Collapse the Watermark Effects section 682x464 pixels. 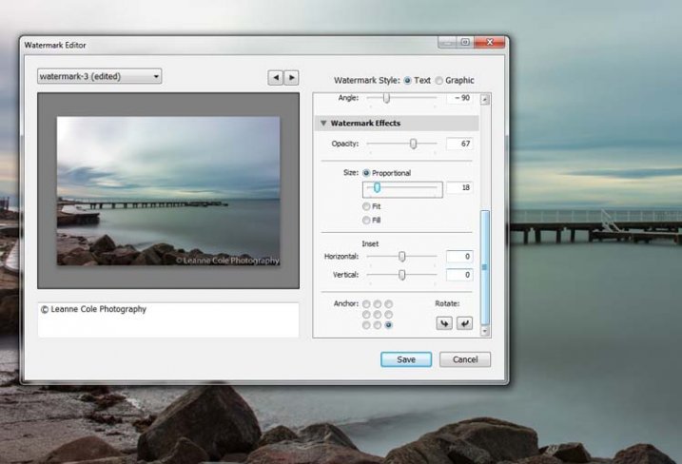click(323, 124)
